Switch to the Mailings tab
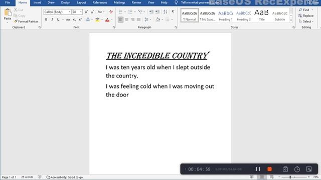Image resolution: width=321 pixels, height=180 pixels. tap(119, 2)
